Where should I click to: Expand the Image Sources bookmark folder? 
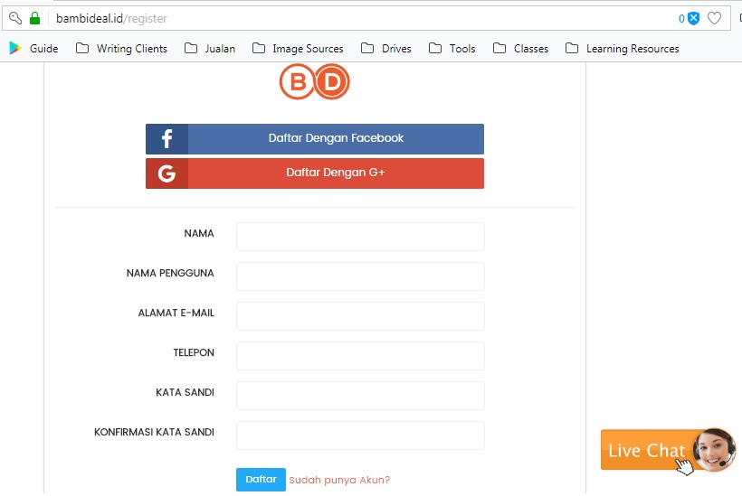pos(298,49)
